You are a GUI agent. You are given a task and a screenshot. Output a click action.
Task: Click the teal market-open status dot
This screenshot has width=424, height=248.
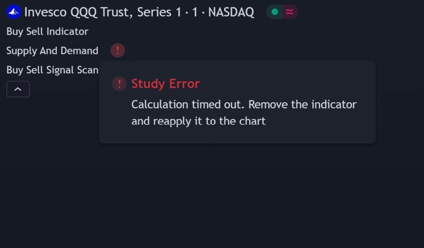274,12
